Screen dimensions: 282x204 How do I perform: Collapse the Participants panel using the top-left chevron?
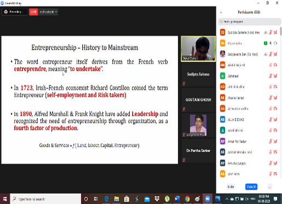point(221,13)
